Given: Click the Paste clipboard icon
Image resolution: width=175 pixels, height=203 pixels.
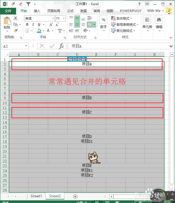Looking at the screenshot, I should [7, 21].
